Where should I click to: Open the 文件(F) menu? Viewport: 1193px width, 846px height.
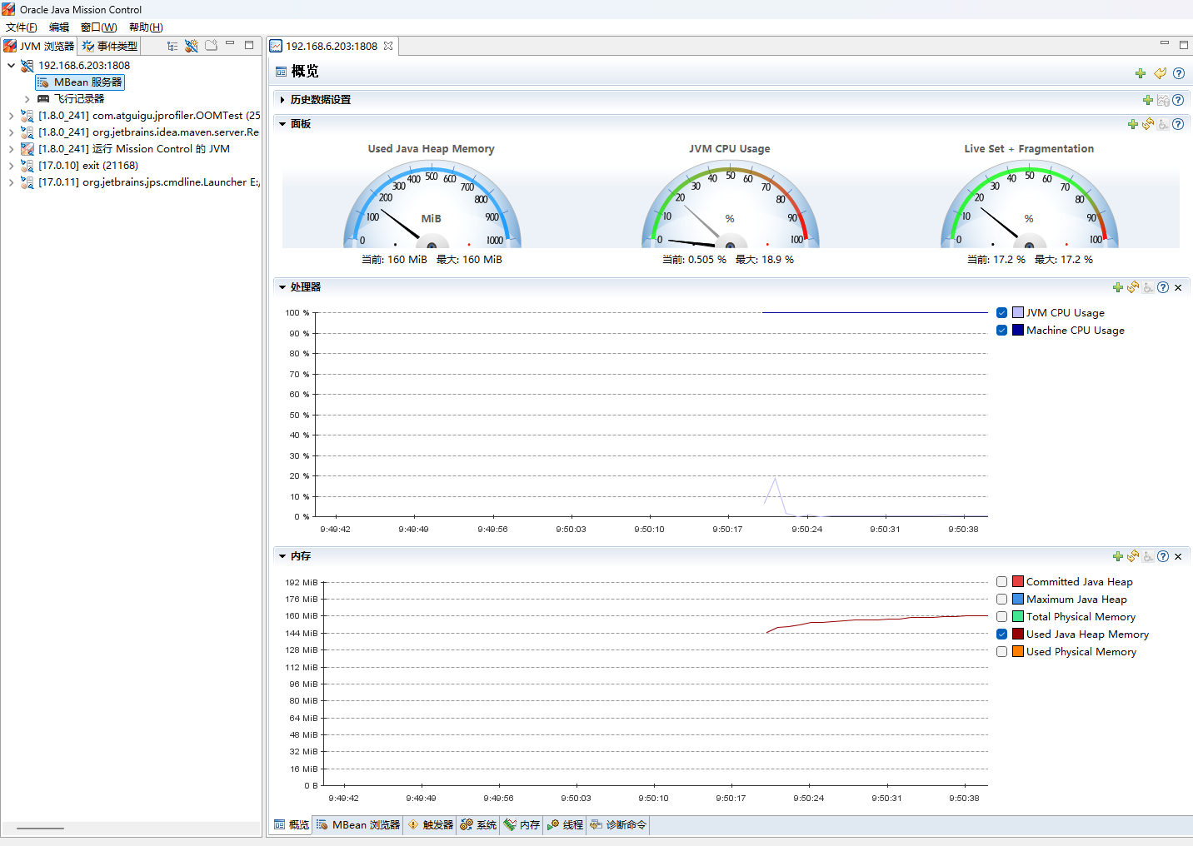(21, 27)
